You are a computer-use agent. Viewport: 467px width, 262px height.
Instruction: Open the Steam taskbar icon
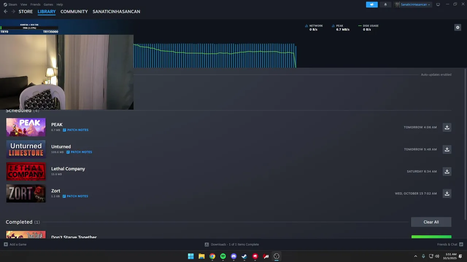[244, 256]
